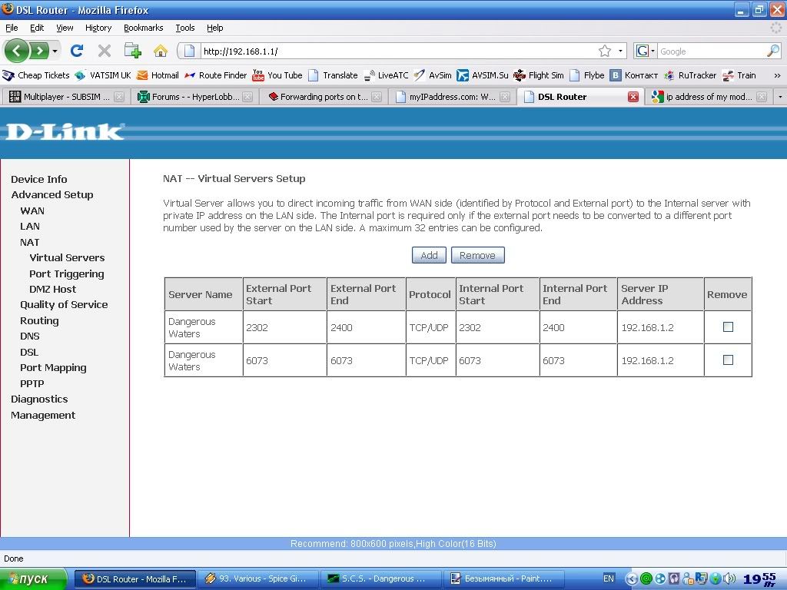Switch to the ip address of my modem tab
787x590 pixels.
click(709, 97)
